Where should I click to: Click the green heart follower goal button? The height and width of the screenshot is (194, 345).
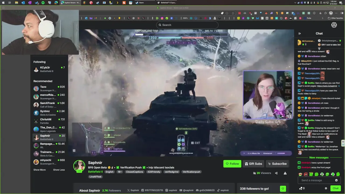(283, 189)
